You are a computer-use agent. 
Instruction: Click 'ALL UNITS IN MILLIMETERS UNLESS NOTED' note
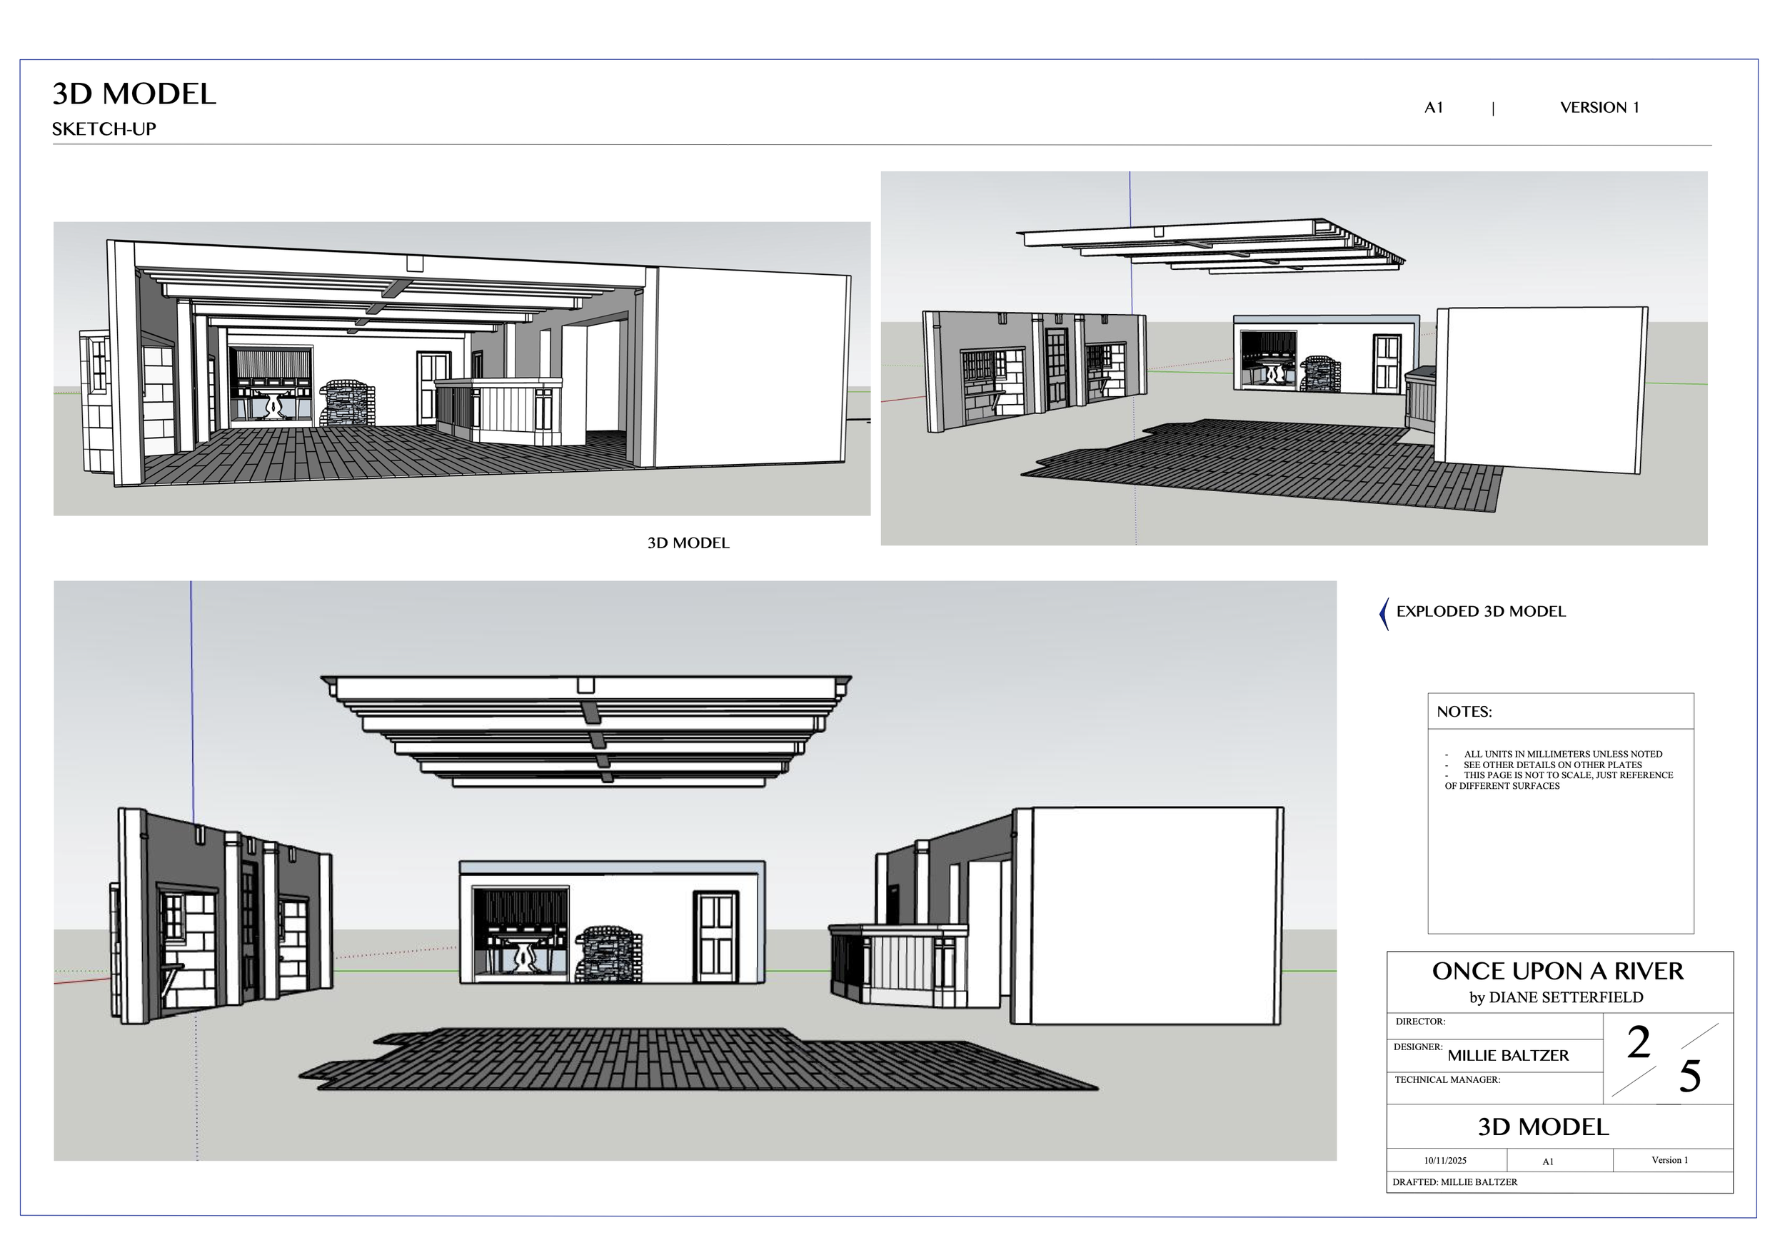point(1563,754)
